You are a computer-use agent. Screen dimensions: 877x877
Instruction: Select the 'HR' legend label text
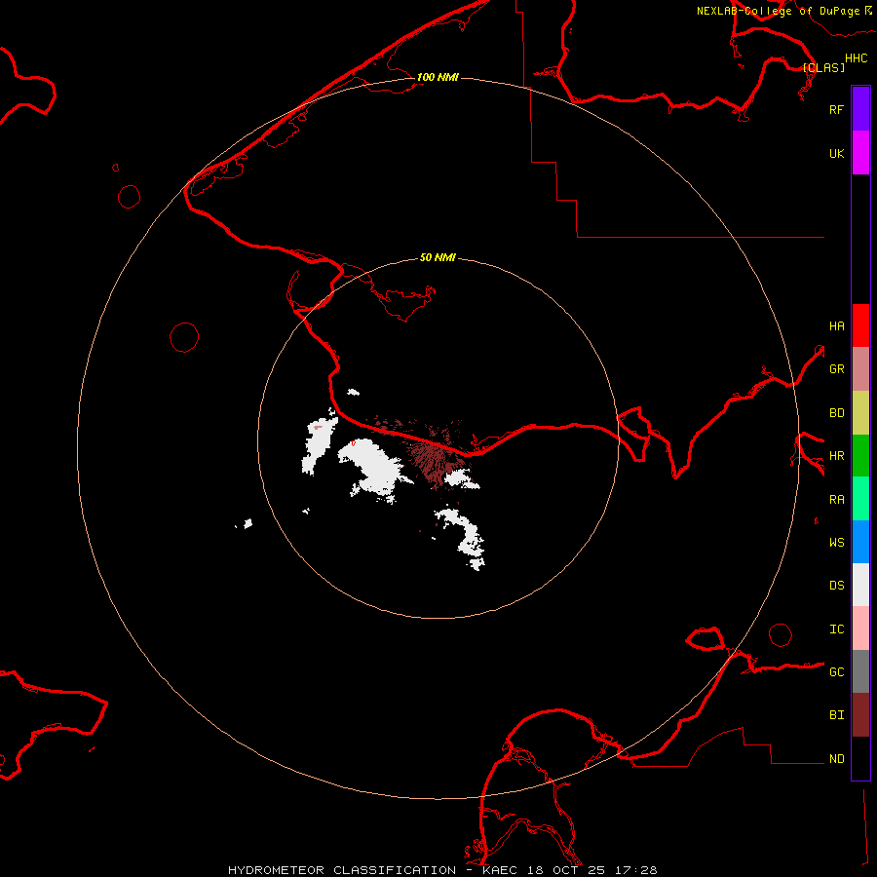coord(836,456)
